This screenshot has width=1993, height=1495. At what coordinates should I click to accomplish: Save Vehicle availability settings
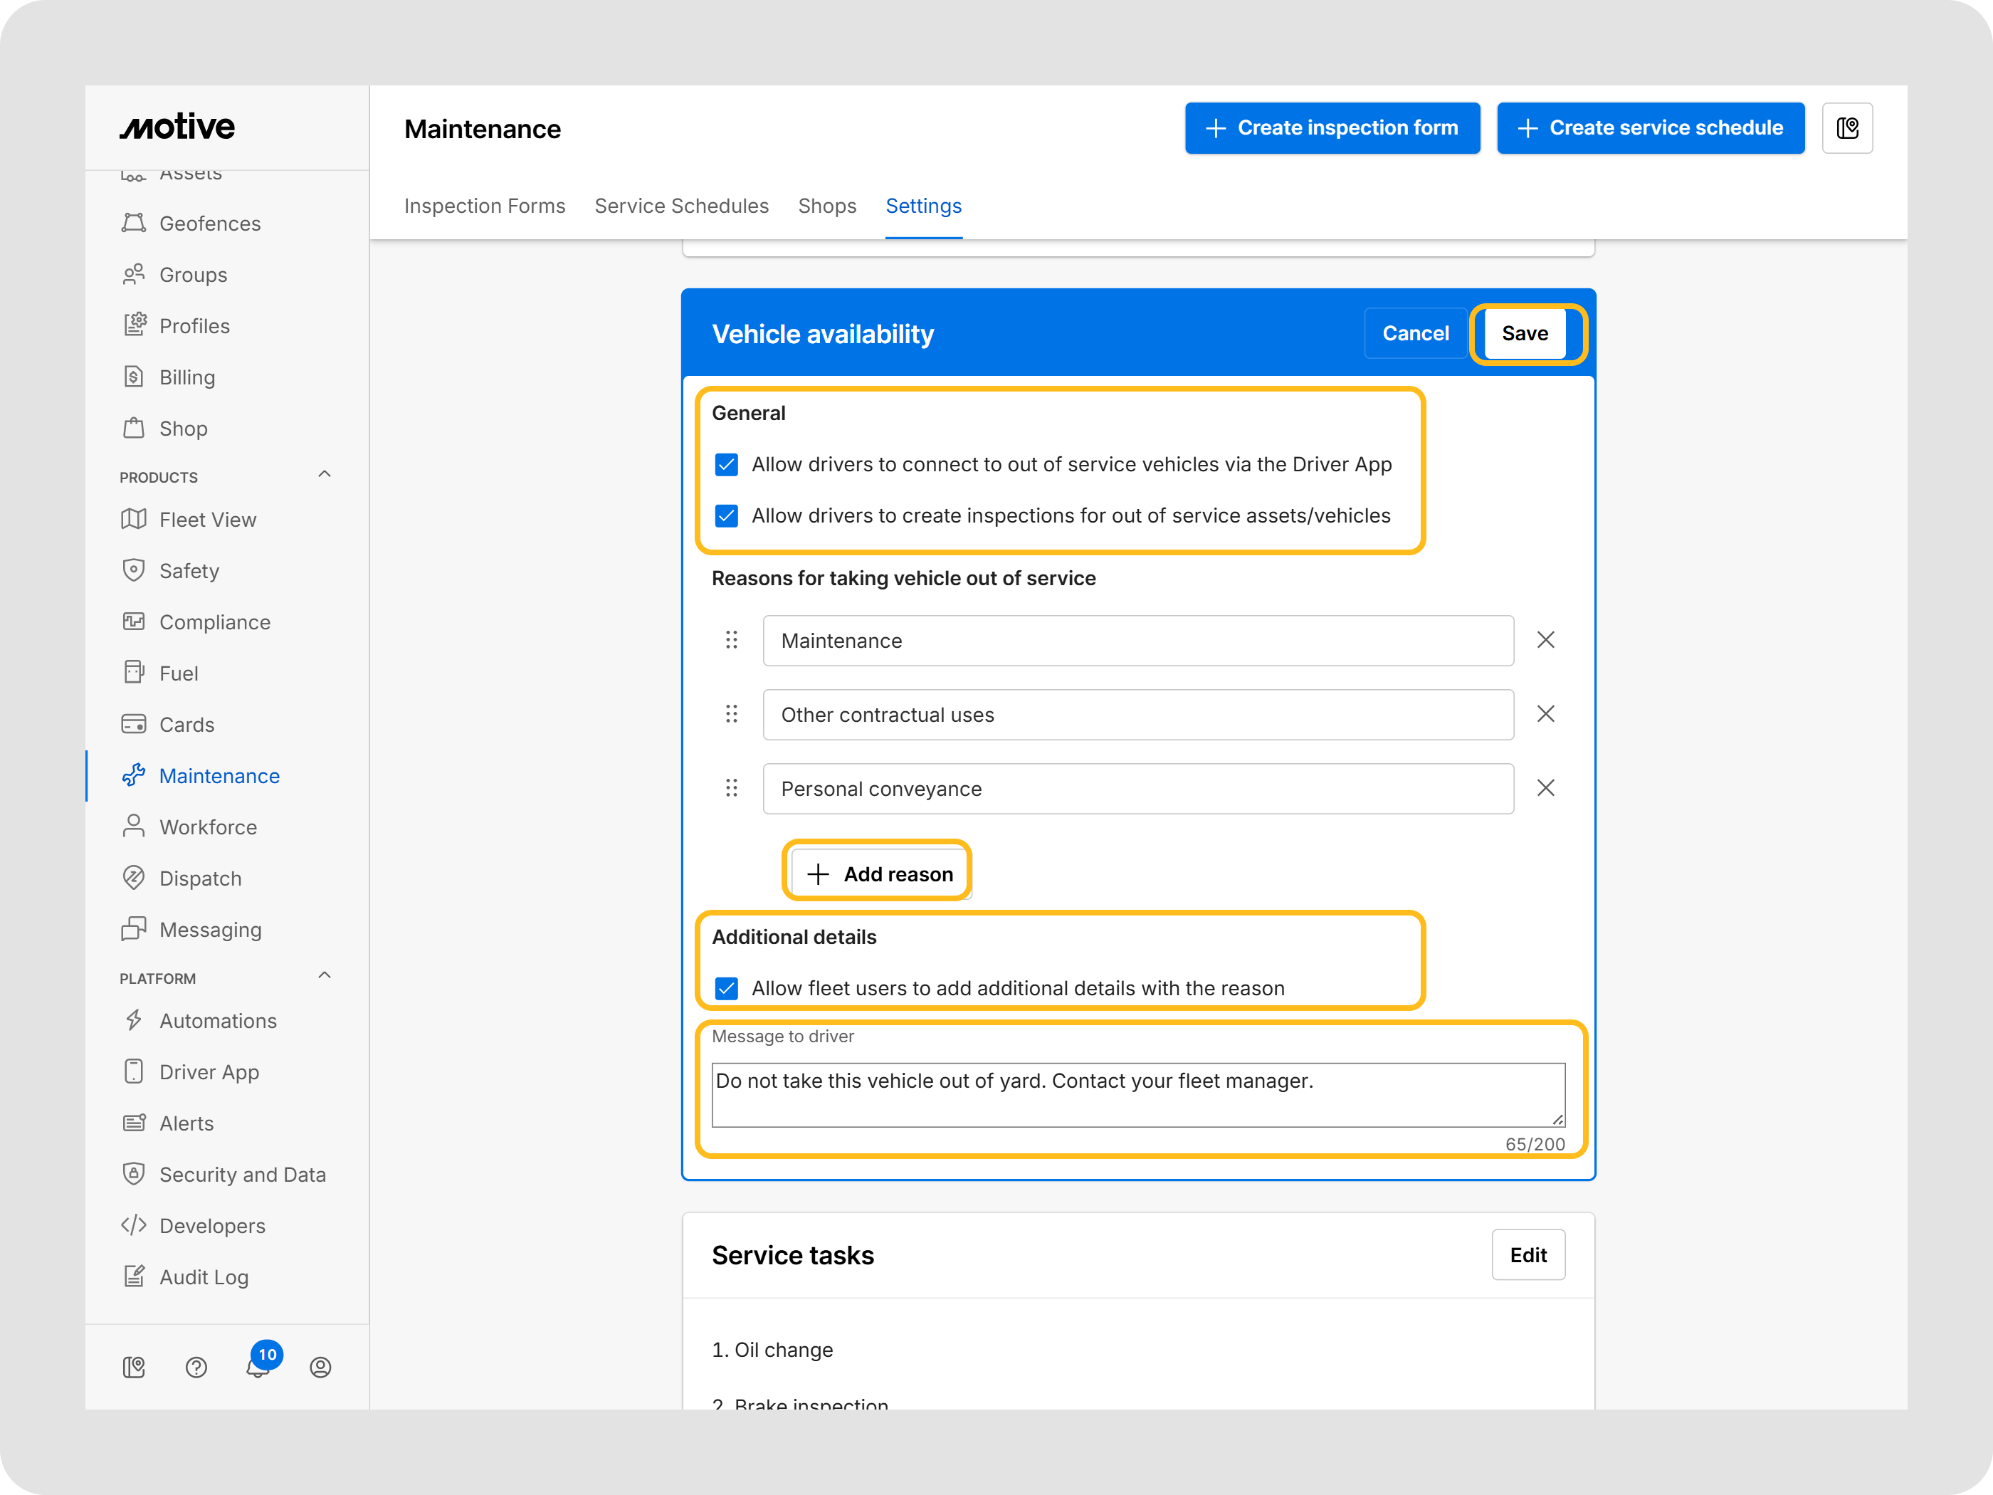[1525, 333]
